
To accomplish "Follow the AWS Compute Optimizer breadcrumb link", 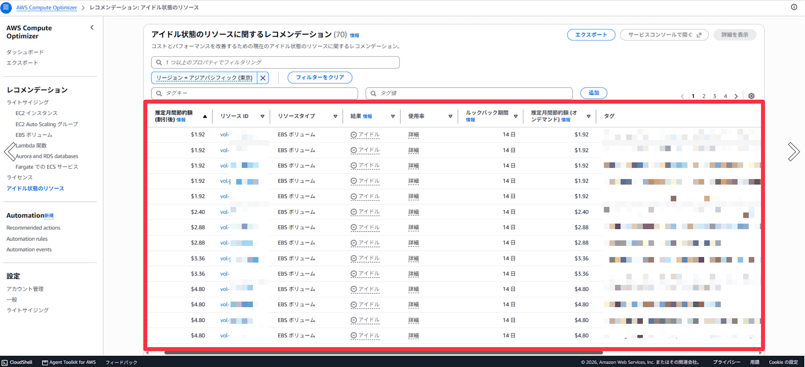I will click(46, 8).
